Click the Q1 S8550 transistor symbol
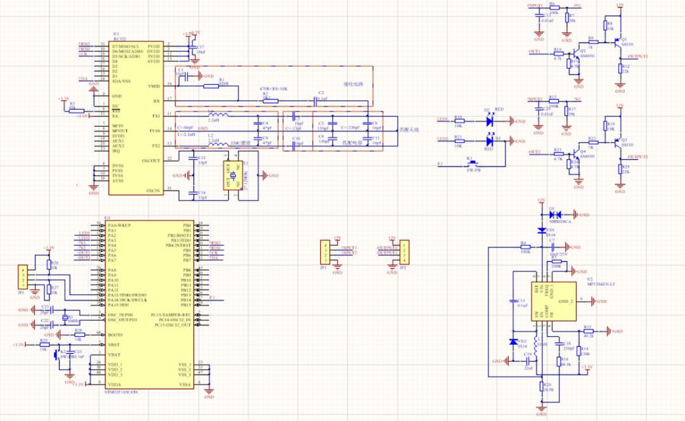 [x=616, y=42]
